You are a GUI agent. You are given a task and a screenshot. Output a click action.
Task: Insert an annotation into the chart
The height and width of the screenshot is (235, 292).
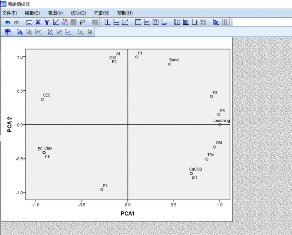click(147, 22)
